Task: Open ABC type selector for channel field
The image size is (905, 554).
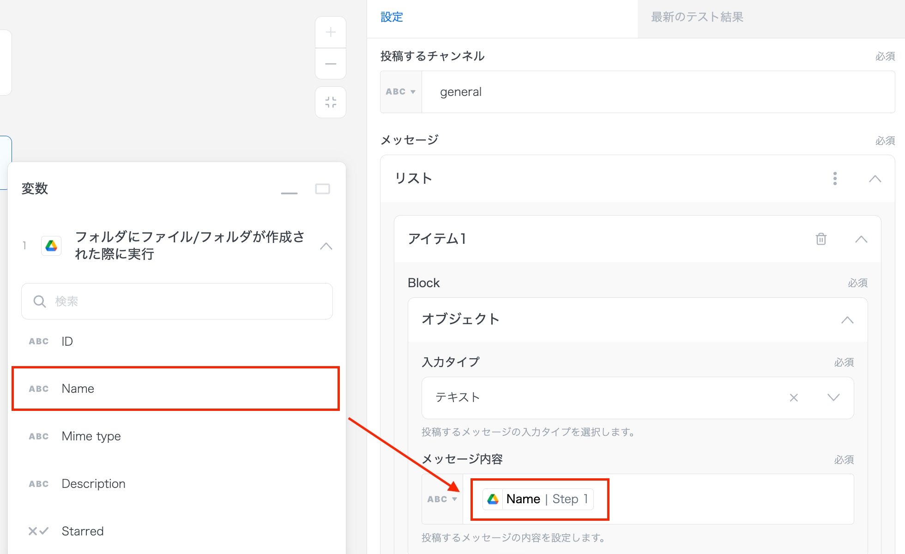Action: pyautogui.click(x=401, y=92)
